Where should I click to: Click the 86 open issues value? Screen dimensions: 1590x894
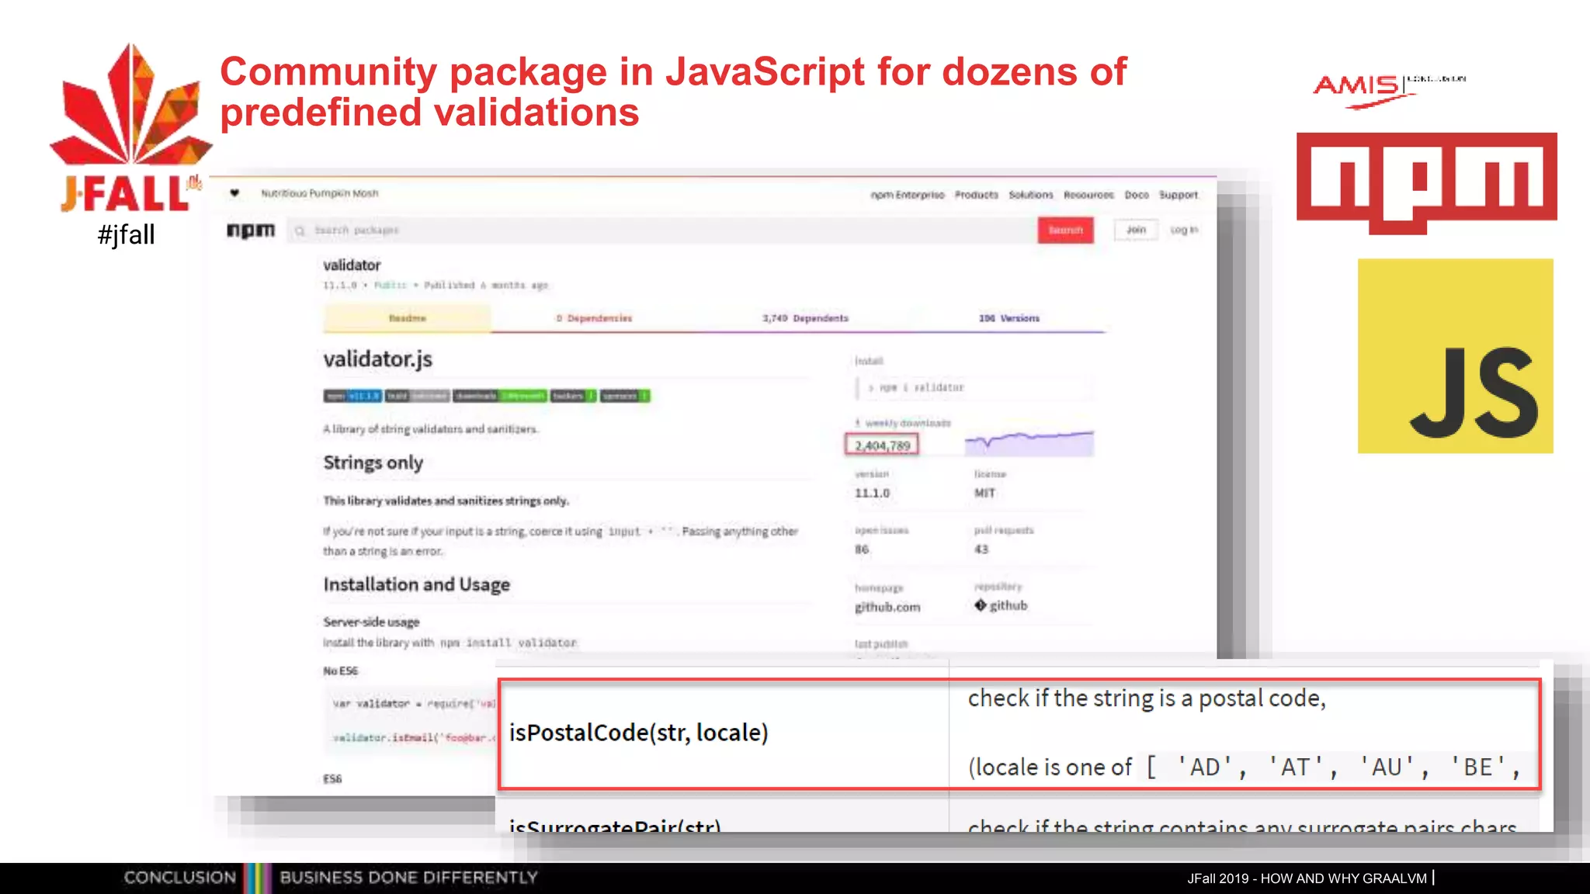(862, 549)
